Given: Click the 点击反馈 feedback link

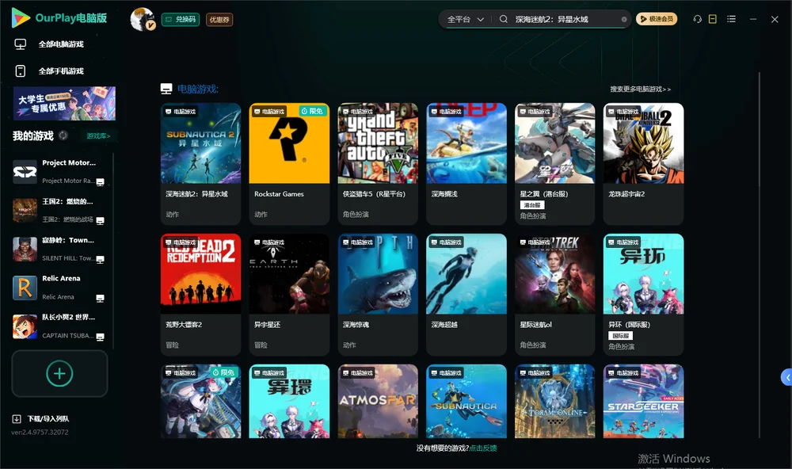Looking at the screenshot, I should click(483, 448).
